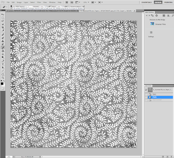Open the Flow slider dropdown arrow

63,7
